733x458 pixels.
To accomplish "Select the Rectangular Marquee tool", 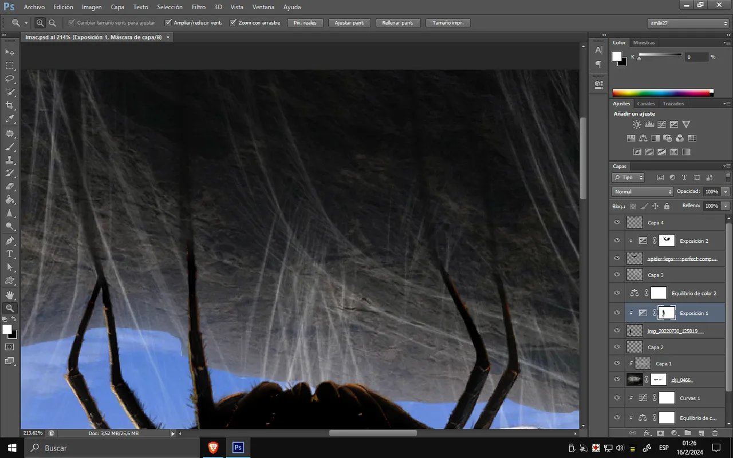I will (10, 66).
